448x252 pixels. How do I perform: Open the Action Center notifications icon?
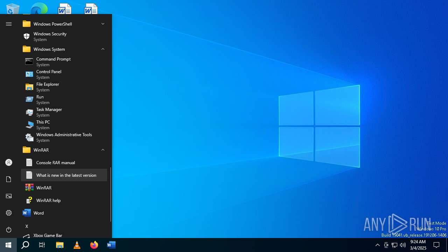click(436, 245)
